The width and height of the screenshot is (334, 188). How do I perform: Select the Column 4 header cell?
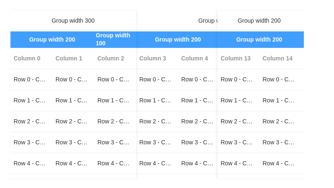(x=198, y=58)
